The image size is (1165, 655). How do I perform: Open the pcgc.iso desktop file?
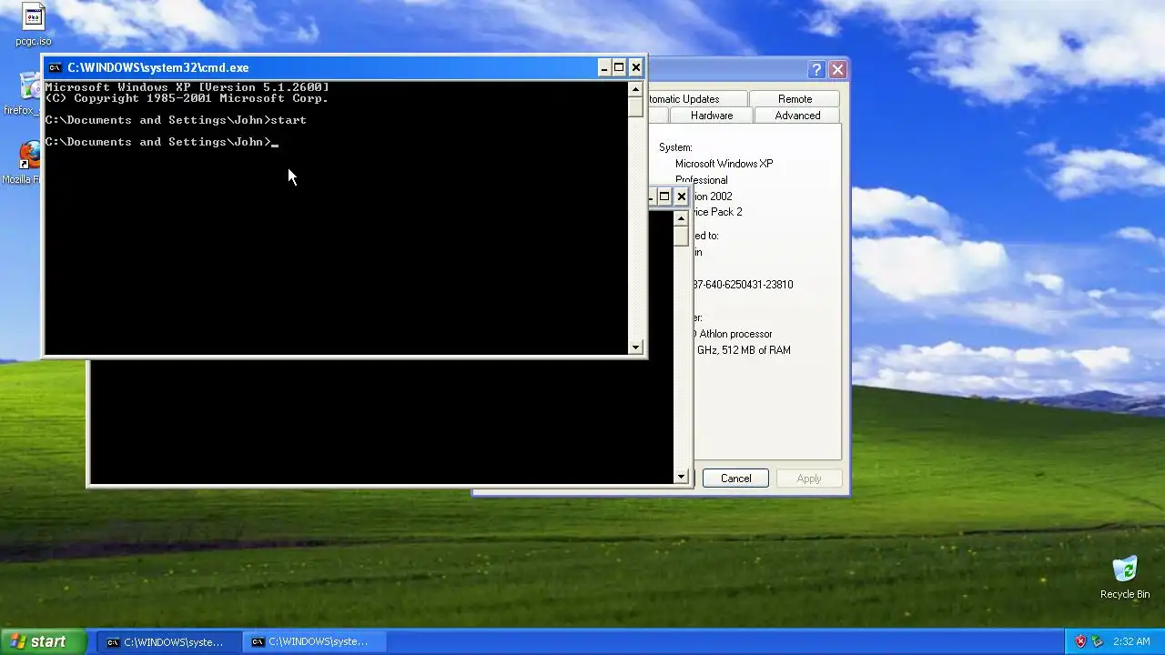(x=33, y=25)
